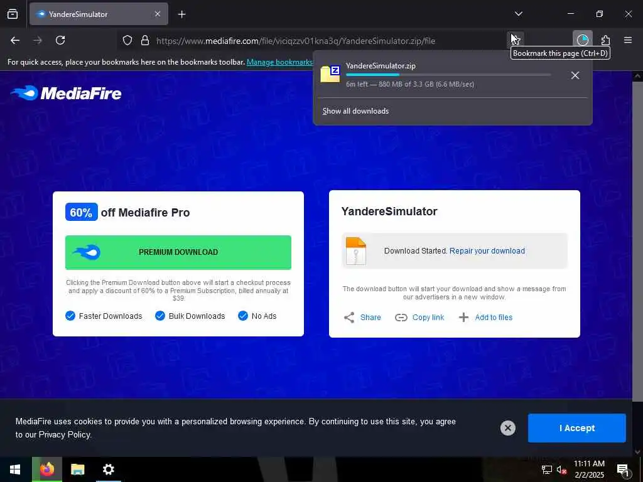This screenshot has width=643, height=482.
Task: Open File Explorer from the taskbar
Action: 77,469
